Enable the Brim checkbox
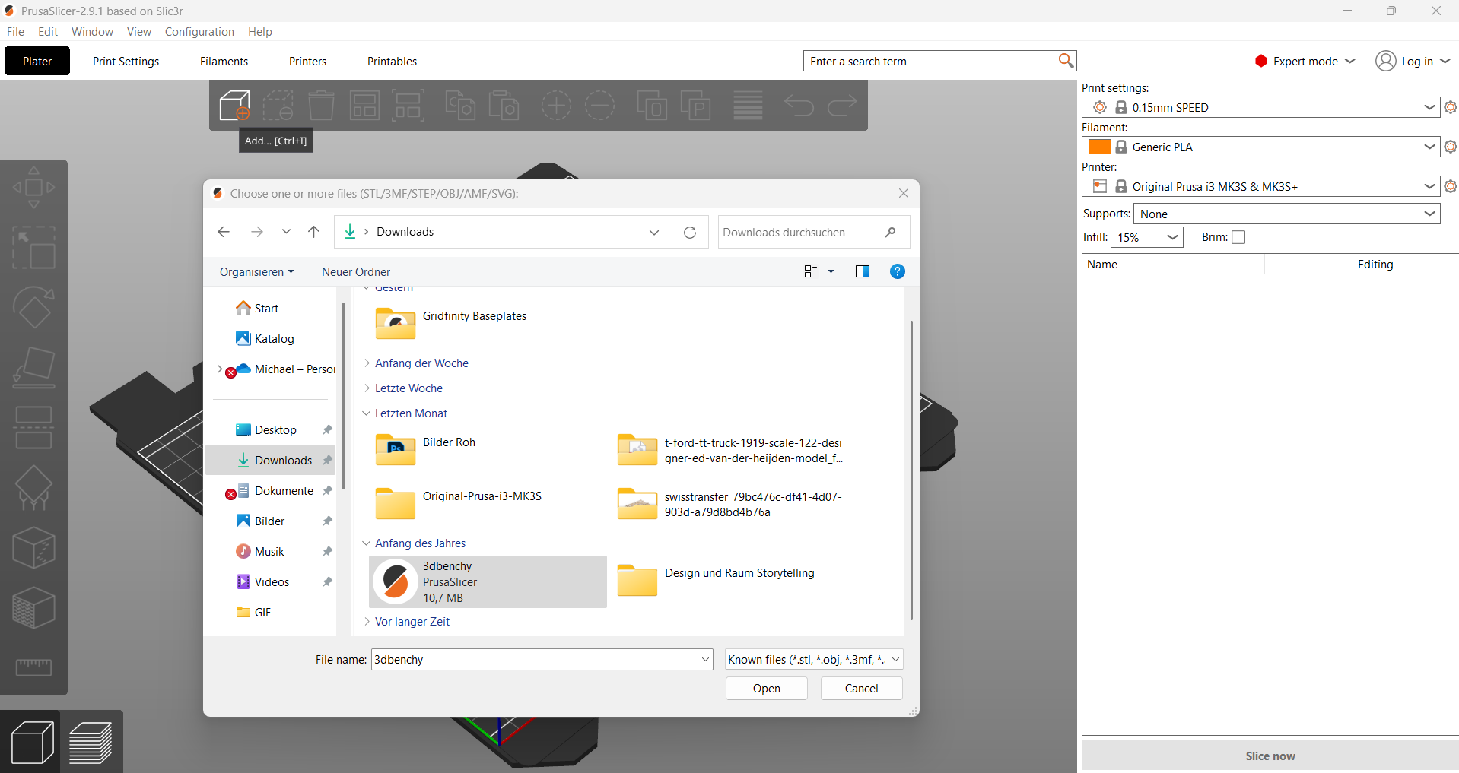 pos(1238,237)
